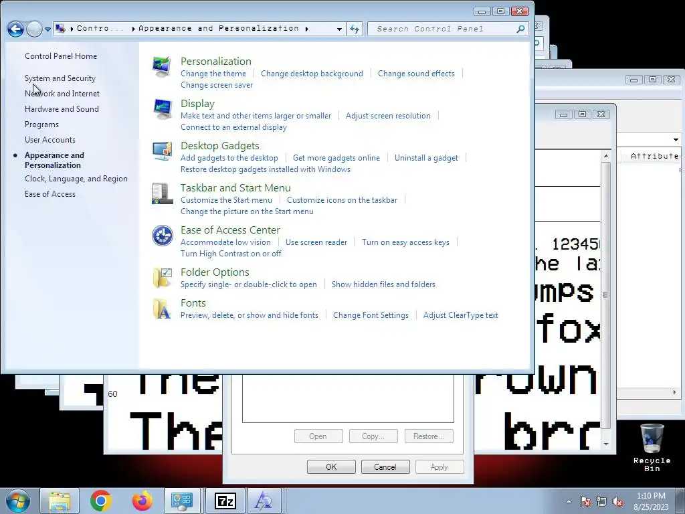Show hidden tray icons arrow
The height and width of the screenshot is (514, 685).
click(x=569, y=501)
